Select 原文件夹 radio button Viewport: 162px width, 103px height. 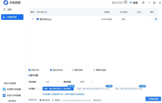(40, 100)
